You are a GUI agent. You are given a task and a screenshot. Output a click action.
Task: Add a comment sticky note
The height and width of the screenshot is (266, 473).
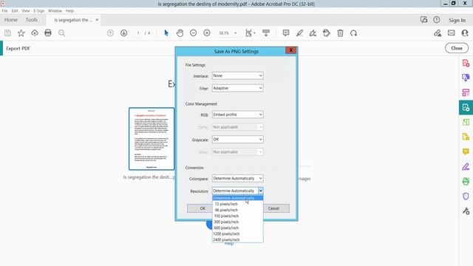pos(286,33)
